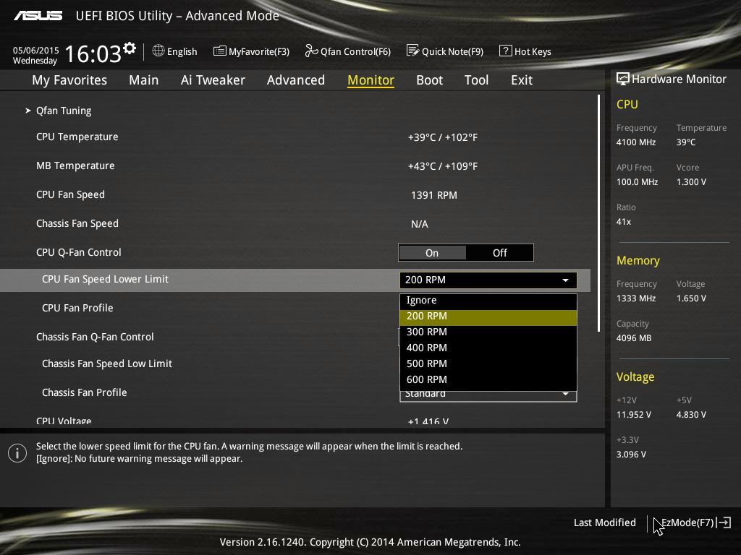This screenshot has width=741, height=555.
Task: Click the 05/06/2015 date display
Action: 36,50
